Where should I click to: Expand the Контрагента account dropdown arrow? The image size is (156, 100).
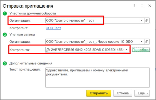click(x=127, y=50)
